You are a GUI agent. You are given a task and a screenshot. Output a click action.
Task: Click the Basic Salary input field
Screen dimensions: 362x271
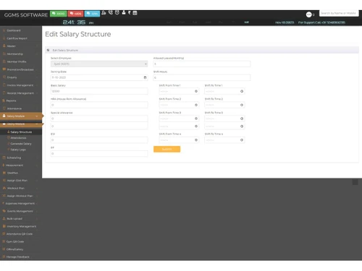[99, 91]
